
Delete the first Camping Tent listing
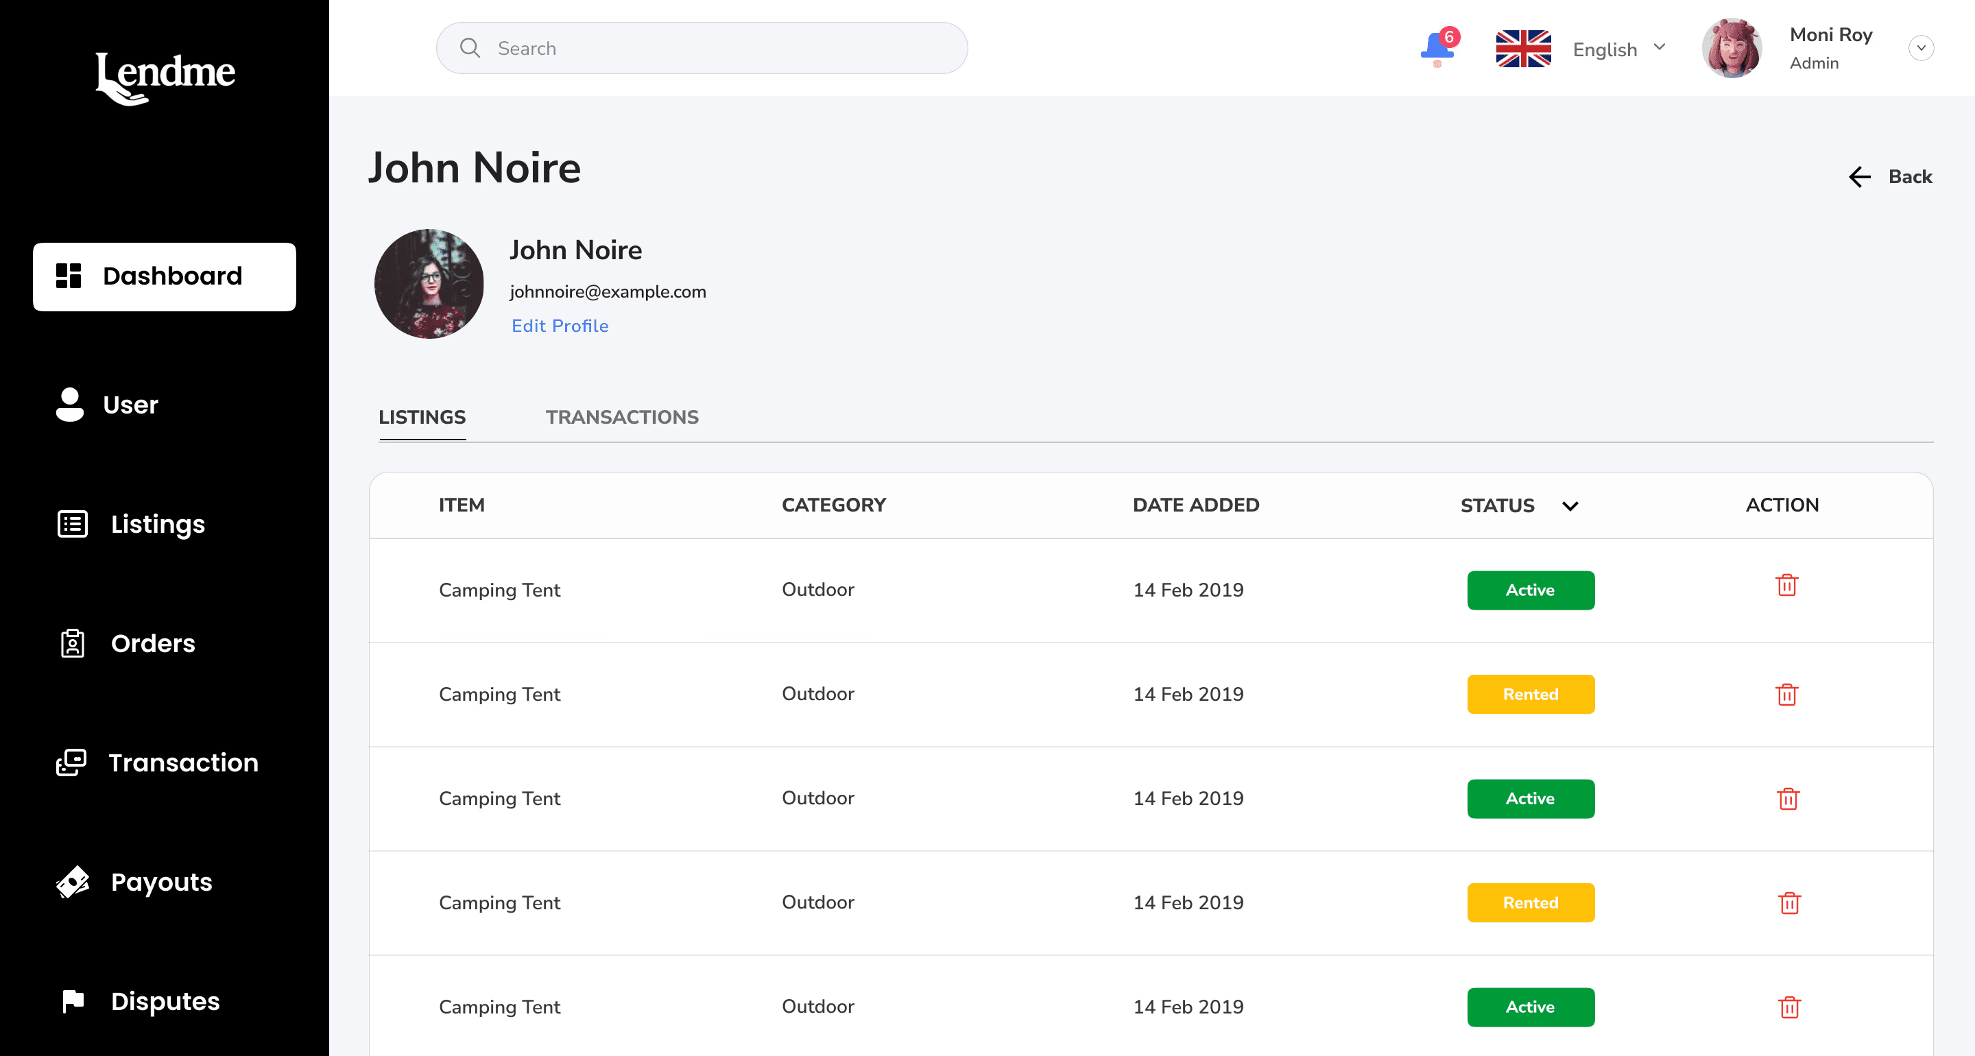1786,586
